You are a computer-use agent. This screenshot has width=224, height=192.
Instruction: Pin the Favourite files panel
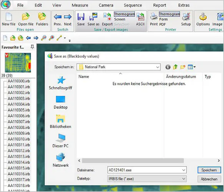32,47
